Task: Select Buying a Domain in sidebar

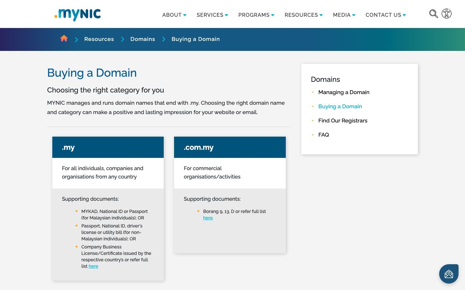Action: point(340,106)
